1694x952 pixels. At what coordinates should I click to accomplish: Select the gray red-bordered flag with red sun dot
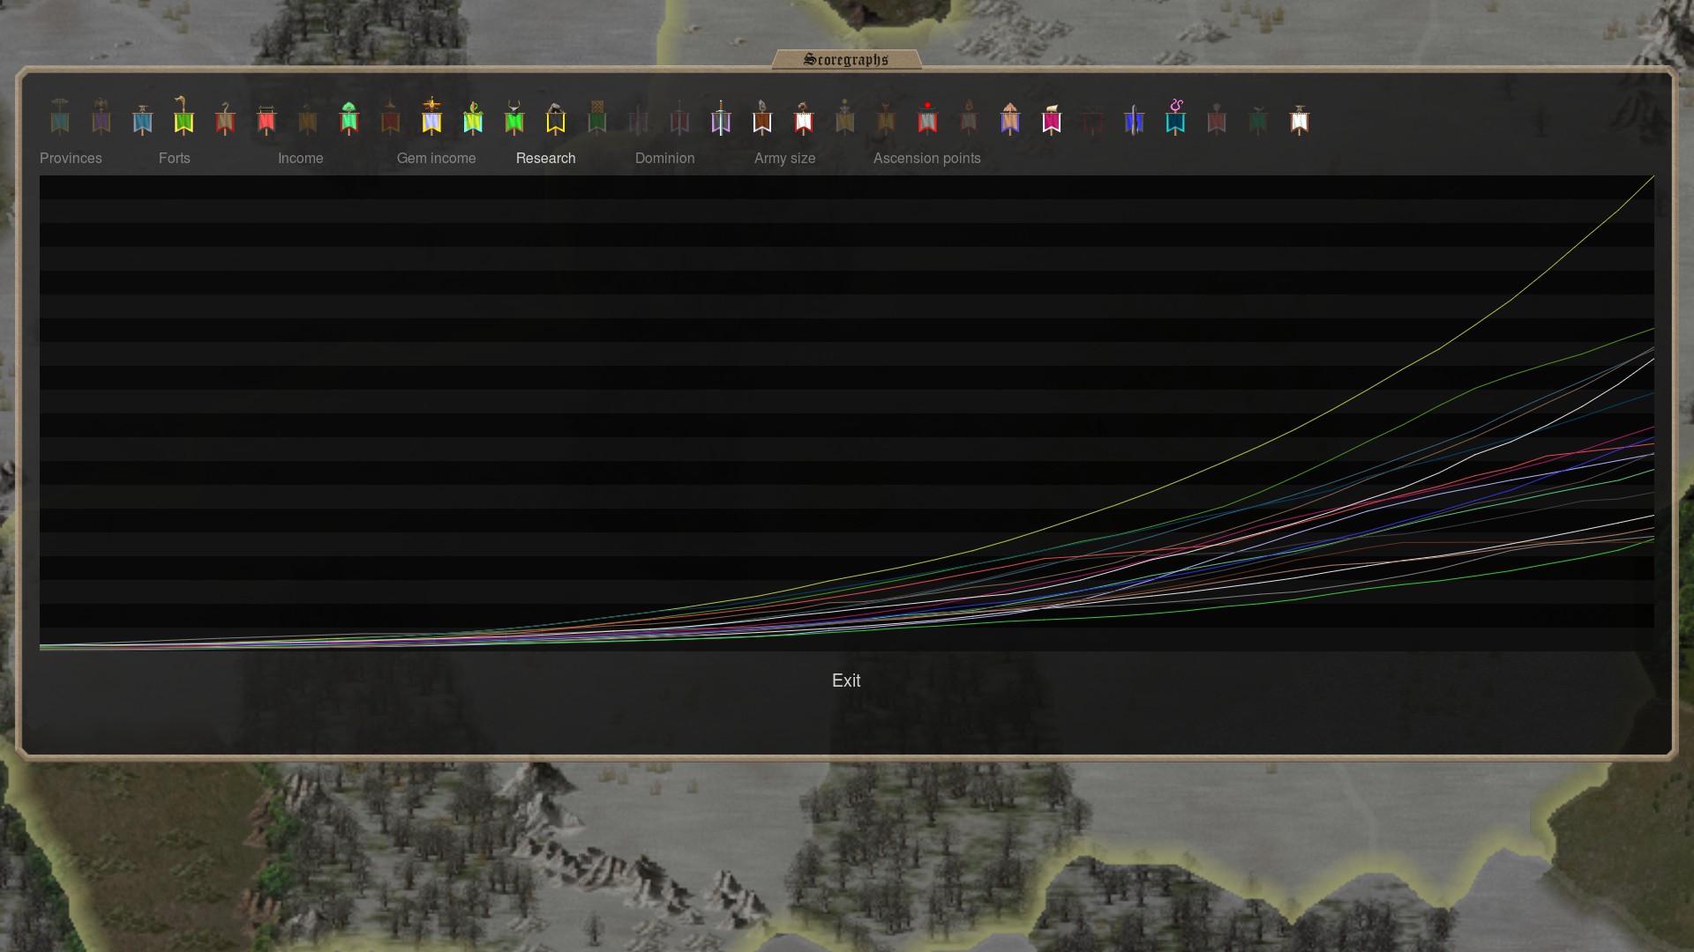pyautogui.click(x=927, y=117)
